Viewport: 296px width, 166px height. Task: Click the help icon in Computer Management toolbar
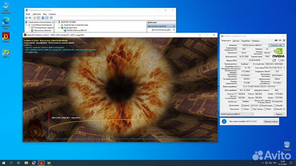click(43, 18)
